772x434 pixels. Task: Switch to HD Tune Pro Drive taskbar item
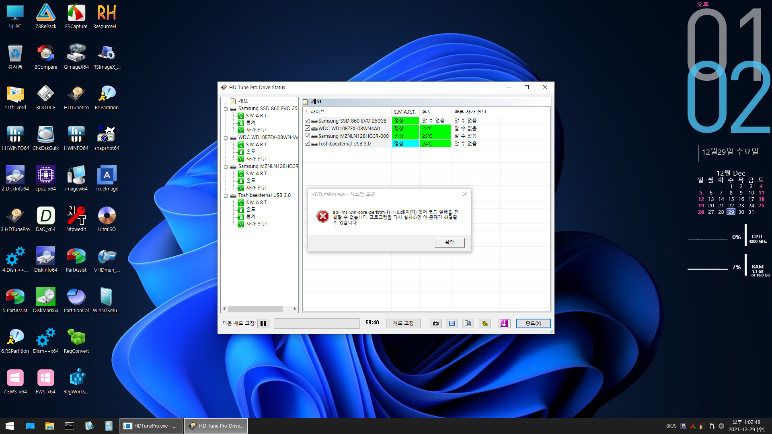(x=216, y=426)
